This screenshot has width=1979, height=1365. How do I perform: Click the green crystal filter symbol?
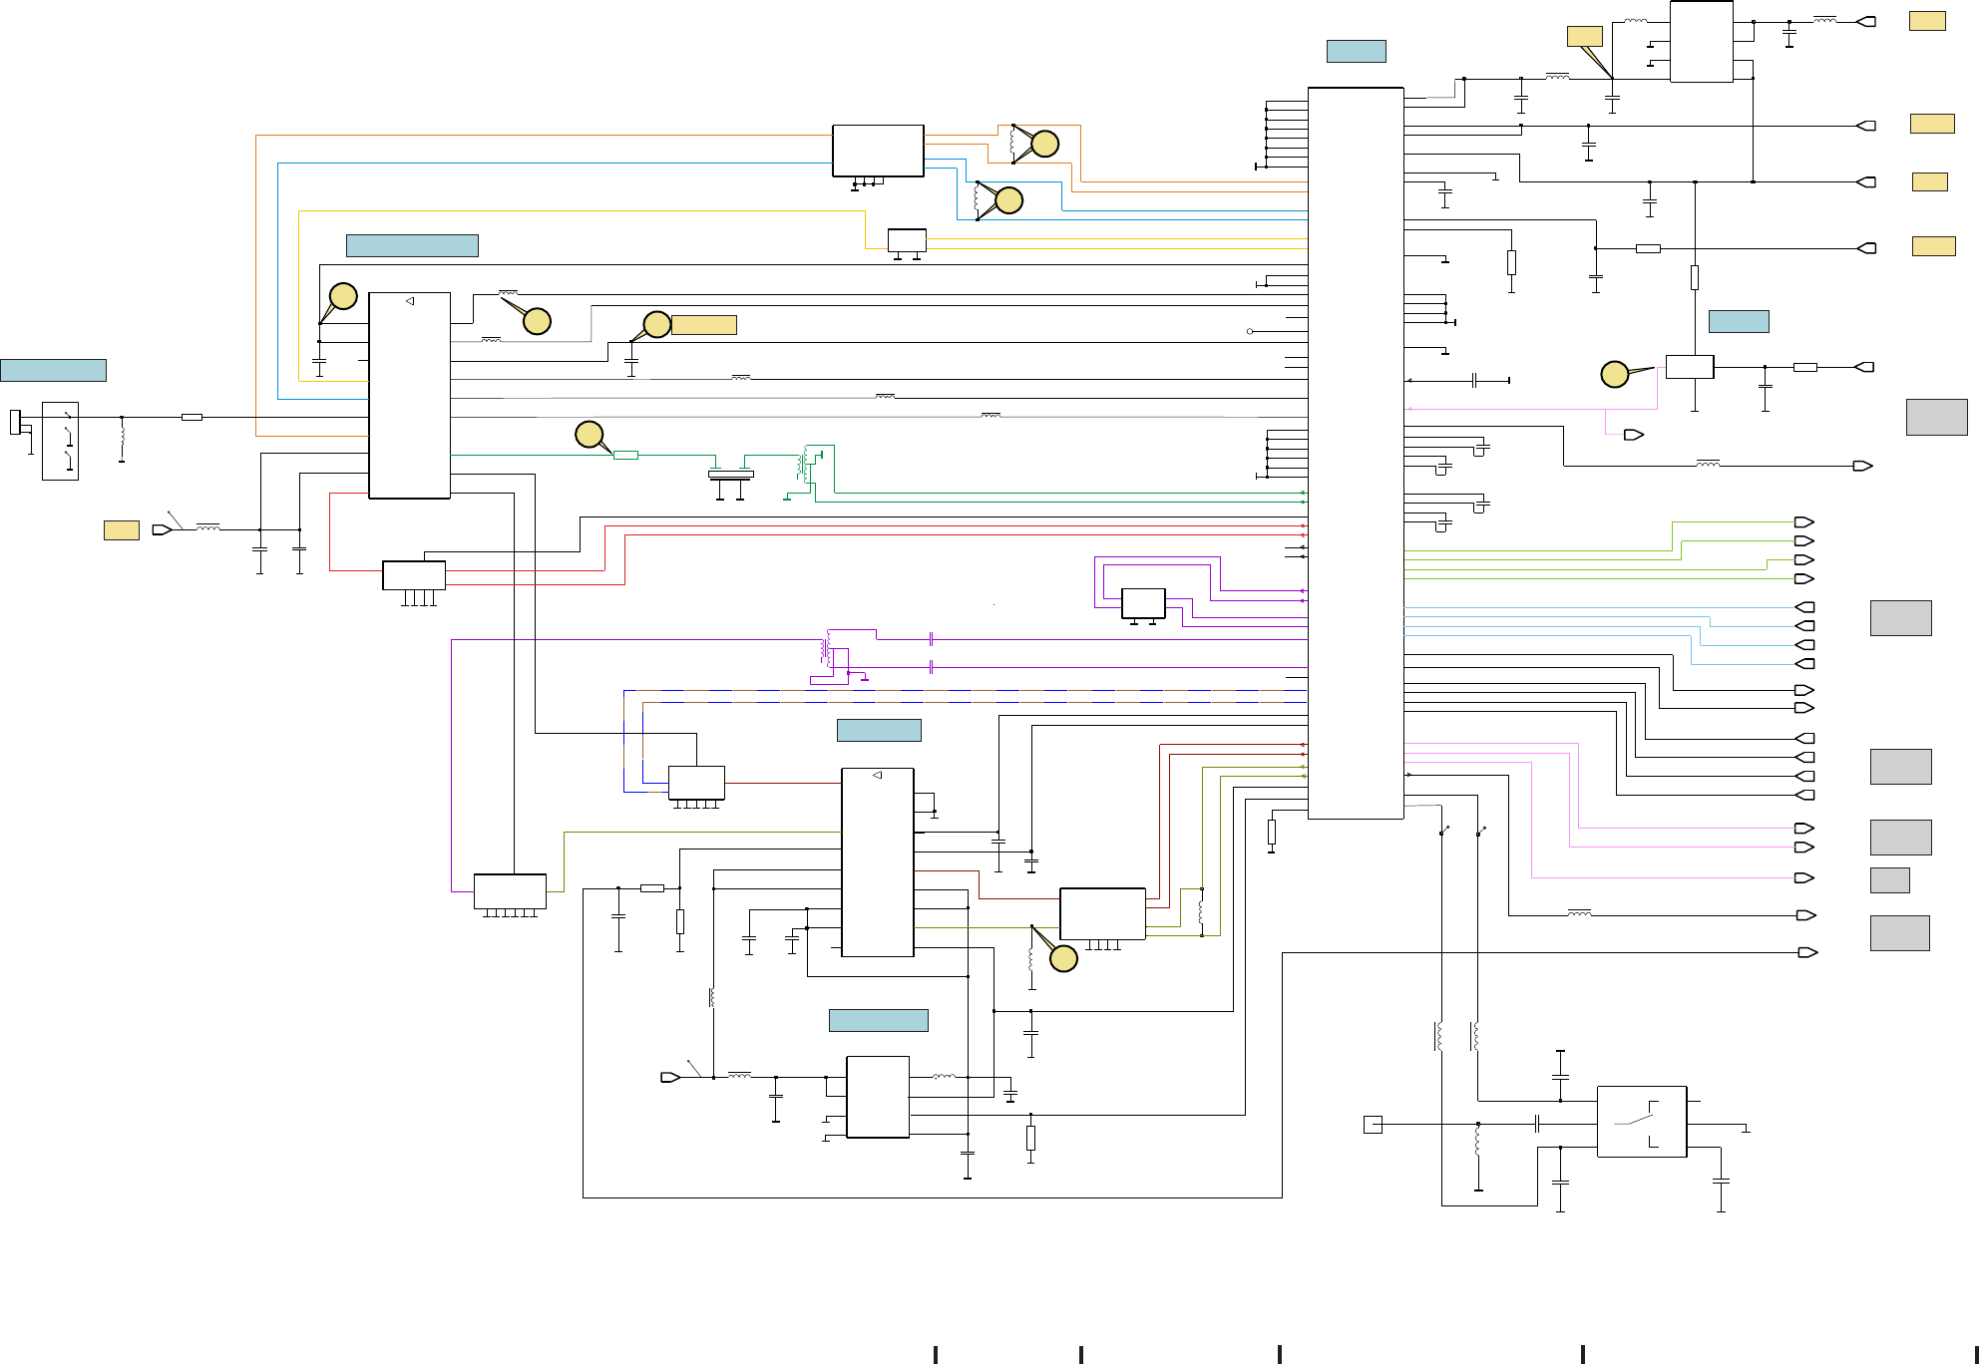pos(731,475)
